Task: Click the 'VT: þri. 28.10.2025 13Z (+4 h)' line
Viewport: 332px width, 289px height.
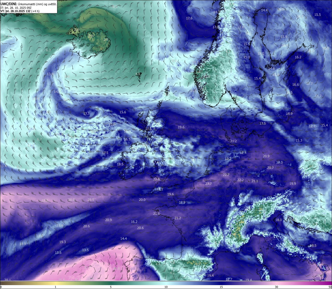Action: pyautogui.click(x=20, y=11)
